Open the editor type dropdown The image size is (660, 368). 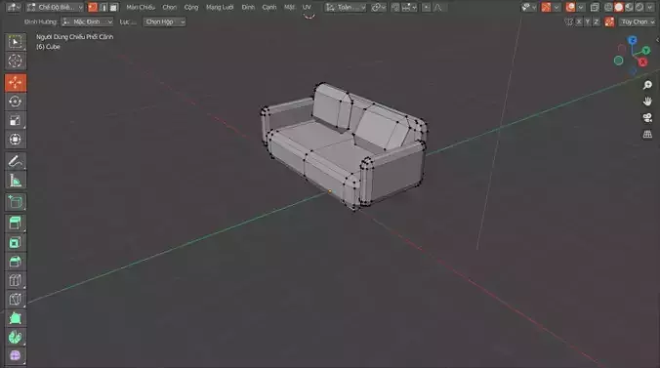(13, 7)
